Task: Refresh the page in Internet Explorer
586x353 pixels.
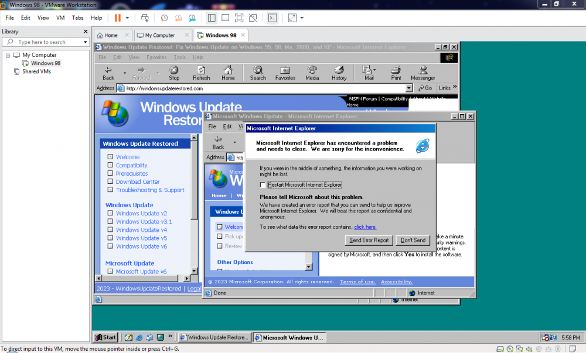Action: pos(201,73)
